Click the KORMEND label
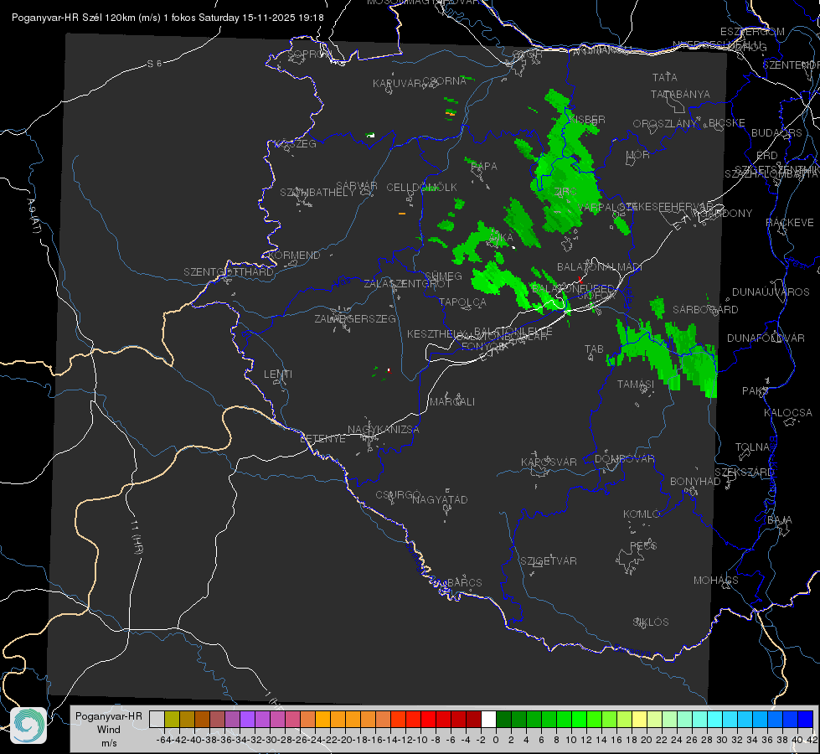The image size is (820, 754). click(295, 256)
